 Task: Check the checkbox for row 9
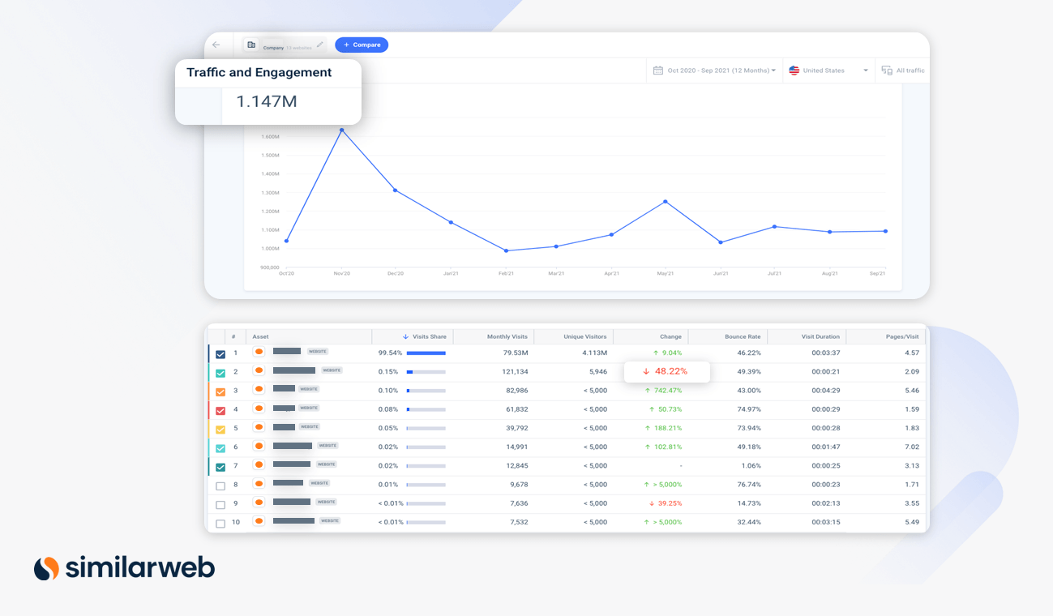(220, 505)
